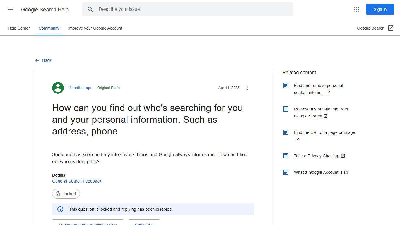Open the General Search Feedback link
The width and height of the screenshot is (400, 225).
(77, 181)
